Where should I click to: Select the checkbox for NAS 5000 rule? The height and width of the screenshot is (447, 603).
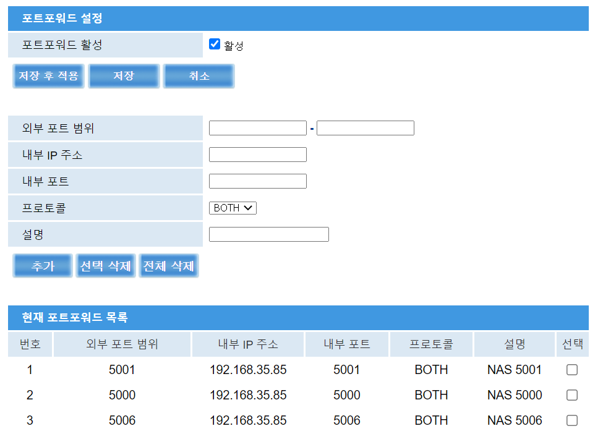[x=572, y=395]
